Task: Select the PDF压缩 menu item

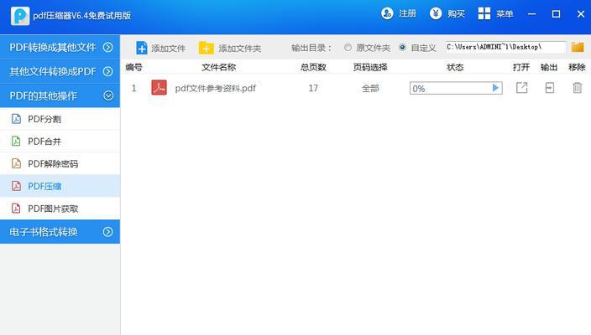Action: (60, 186)
